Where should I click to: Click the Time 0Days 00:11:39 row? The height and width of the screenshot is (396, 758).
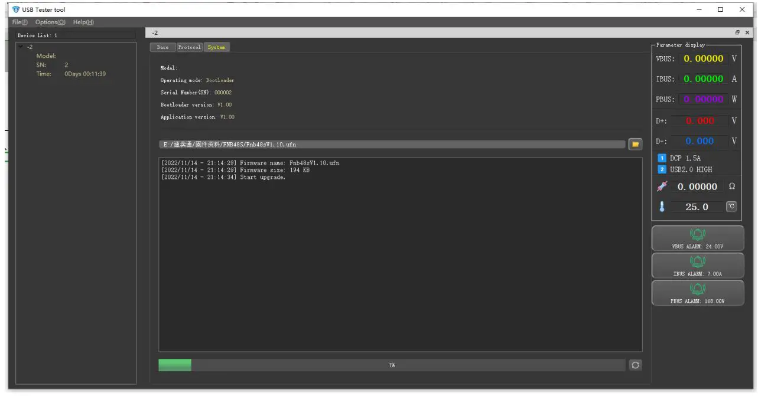point(71,74)
